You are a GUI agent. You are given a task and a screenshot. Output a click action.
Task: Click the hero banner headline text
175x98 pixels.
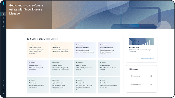pyautogui.click(x=26, y=9)
